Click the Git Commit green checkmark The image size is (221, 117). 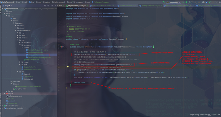pyautogui.click(x=210, y=2)
